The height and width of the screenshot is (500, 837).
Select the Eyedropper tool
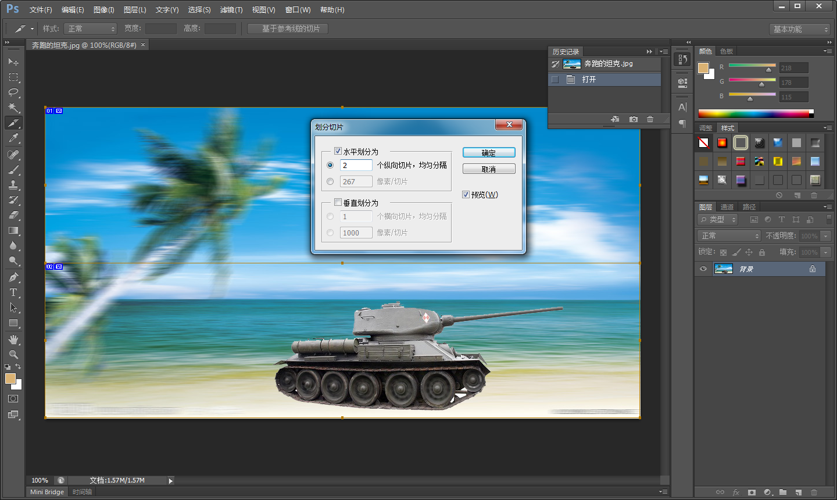[x=13, y=138]
